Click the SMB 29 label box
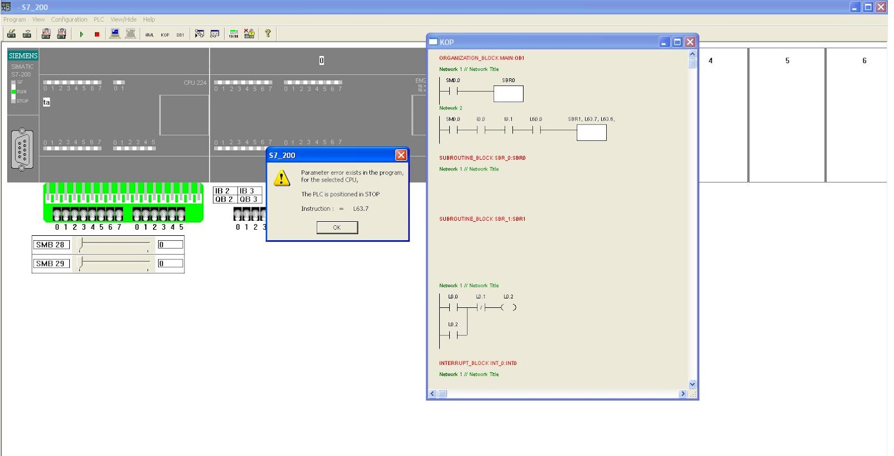This screenshot has height=456, width=894. click(51, 263)
